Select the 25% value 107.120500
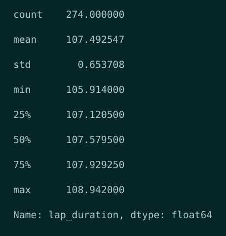This screenshot has width=226, height=236. click(x=95, y=115)
